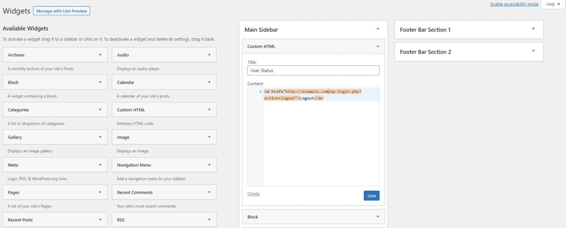Collapse the Custom HTML widget in Main Sidebar

tap(378, 46)
